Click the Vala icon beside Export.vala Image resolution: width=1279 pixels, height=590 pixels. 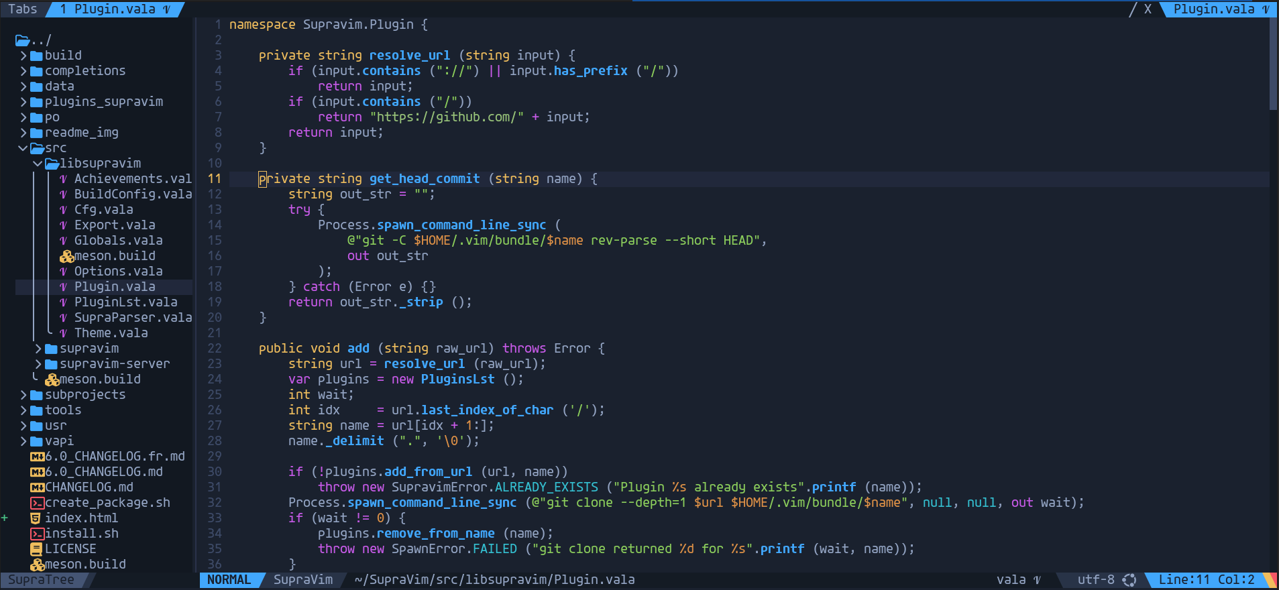click(x=63, y=225)
